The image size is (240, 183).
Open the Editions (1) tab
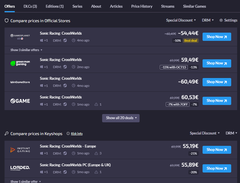pyautogui.click(x=55, y=6)
